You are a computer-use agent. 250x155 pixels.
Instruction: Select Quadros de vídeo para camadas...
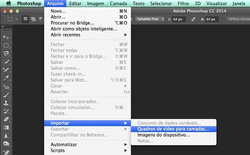coord(174,129)
